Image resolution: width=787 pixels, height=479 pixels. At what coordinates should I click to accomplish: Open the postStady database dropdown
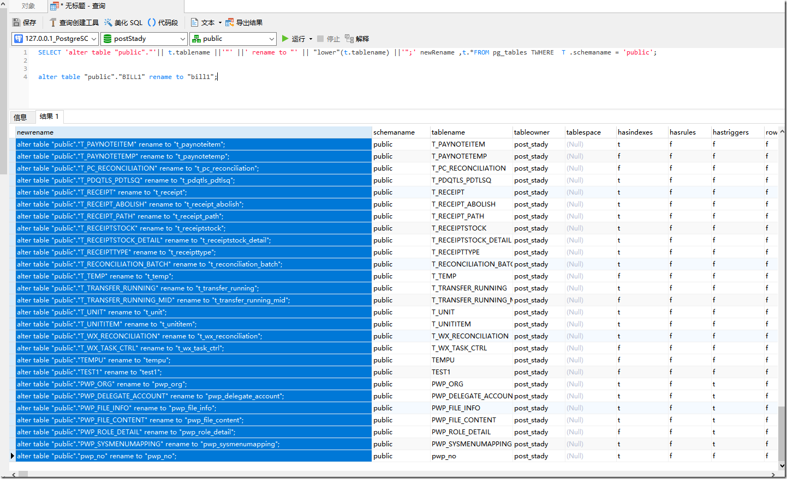pyautogui.click(x=145, y=39)
